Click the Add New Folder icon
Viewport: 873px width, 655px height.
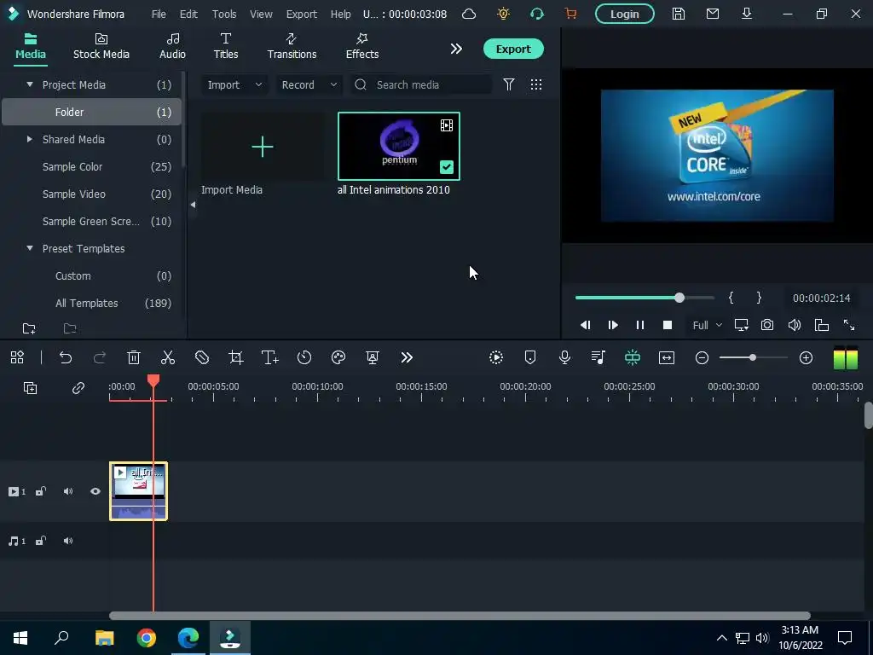coord(29,328)
